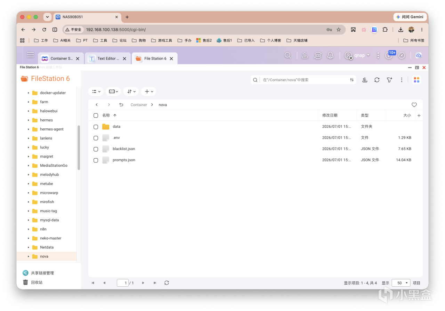Sort files by the 名称 column header
Viewport: 445px width, 311px height.
(106, 115)
